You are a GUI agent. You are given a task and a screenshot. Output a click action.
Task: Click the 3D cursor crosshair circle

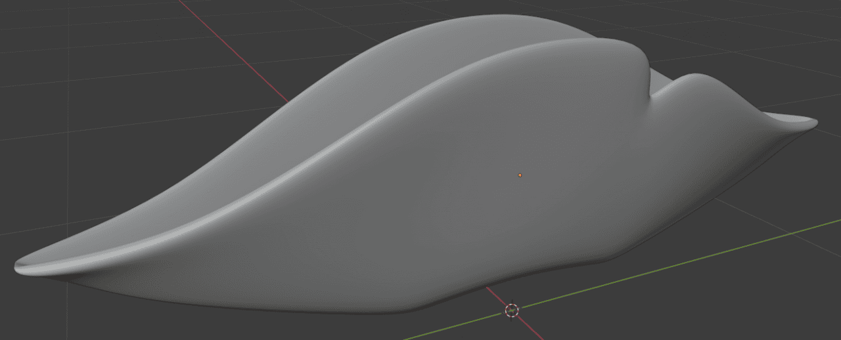click(512, 310)
